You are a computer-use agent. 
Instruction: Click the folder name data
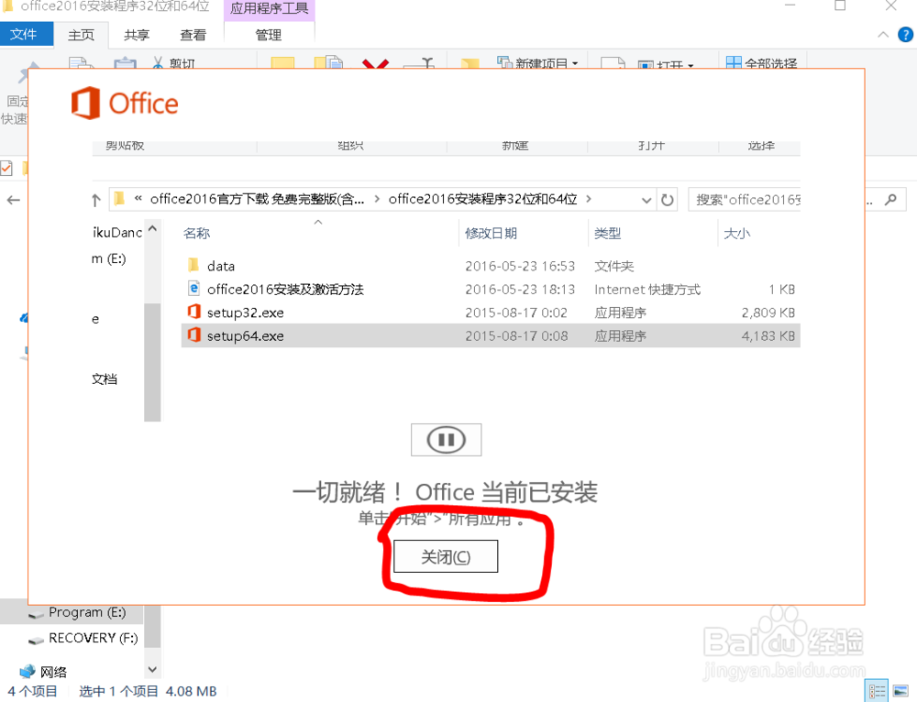click(x=221, y=267)
